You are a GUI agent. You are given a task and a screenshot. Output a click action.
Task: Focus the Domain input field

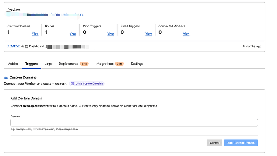(134, 123)
